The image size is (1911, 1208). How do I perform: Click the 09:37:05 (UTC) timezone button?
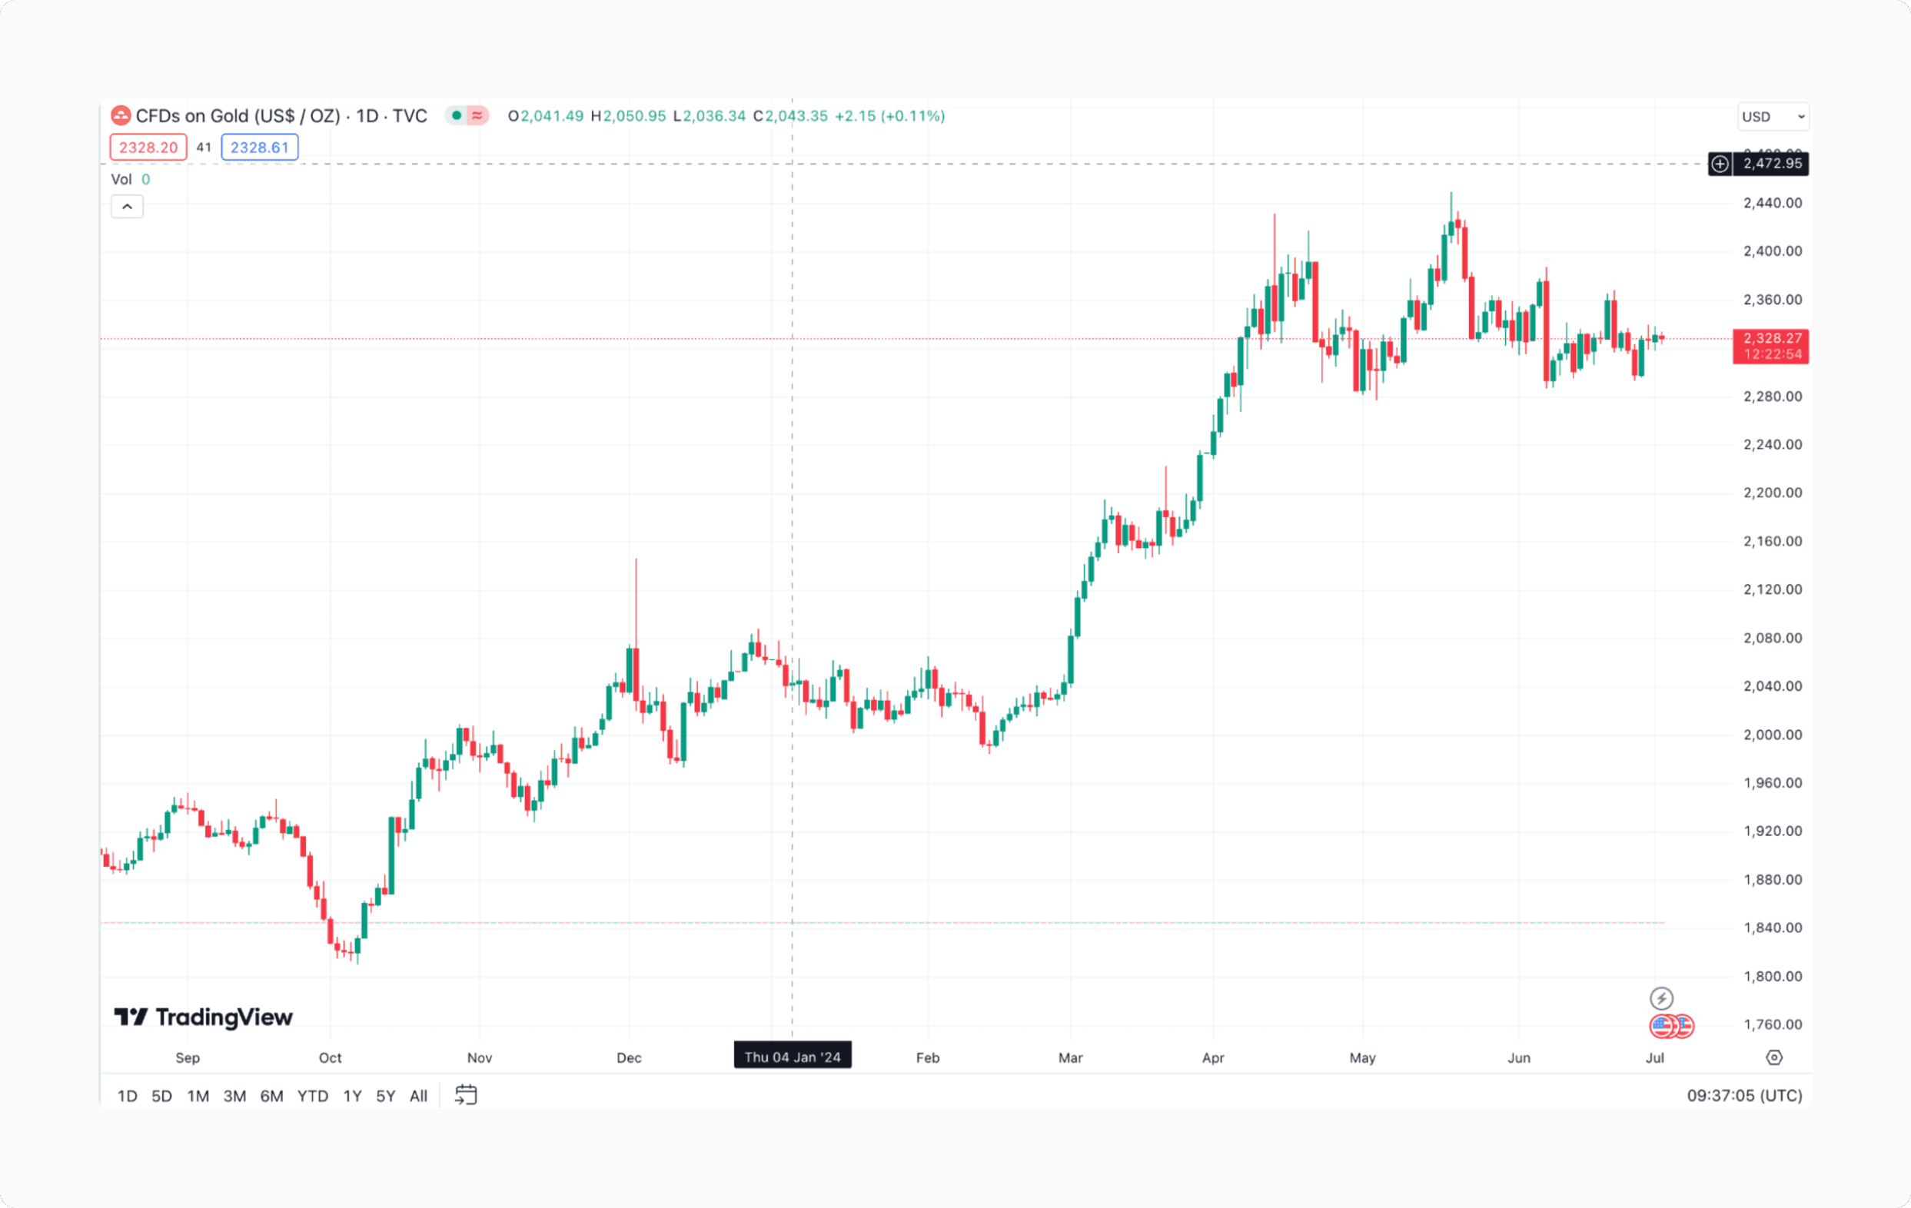1744,1096
